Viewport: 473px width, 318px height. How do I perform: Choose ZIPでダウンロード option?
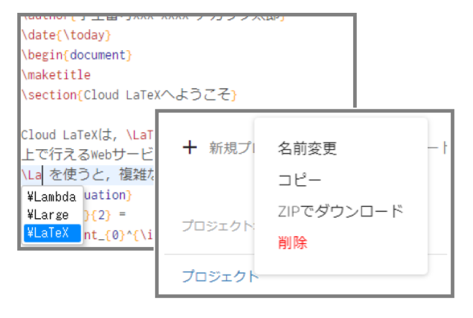coord(340,211)
